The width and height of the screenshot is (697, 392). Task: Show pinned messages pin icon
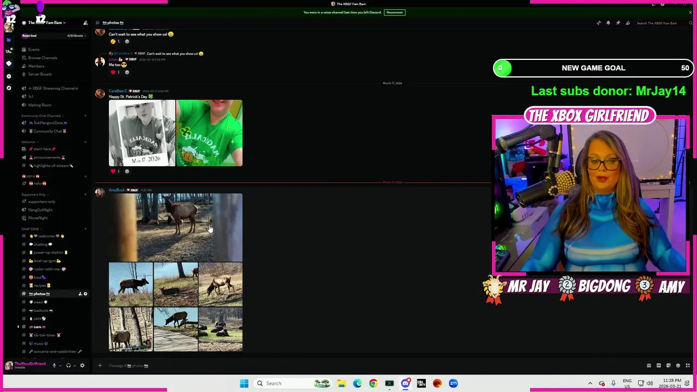(618, 23)
